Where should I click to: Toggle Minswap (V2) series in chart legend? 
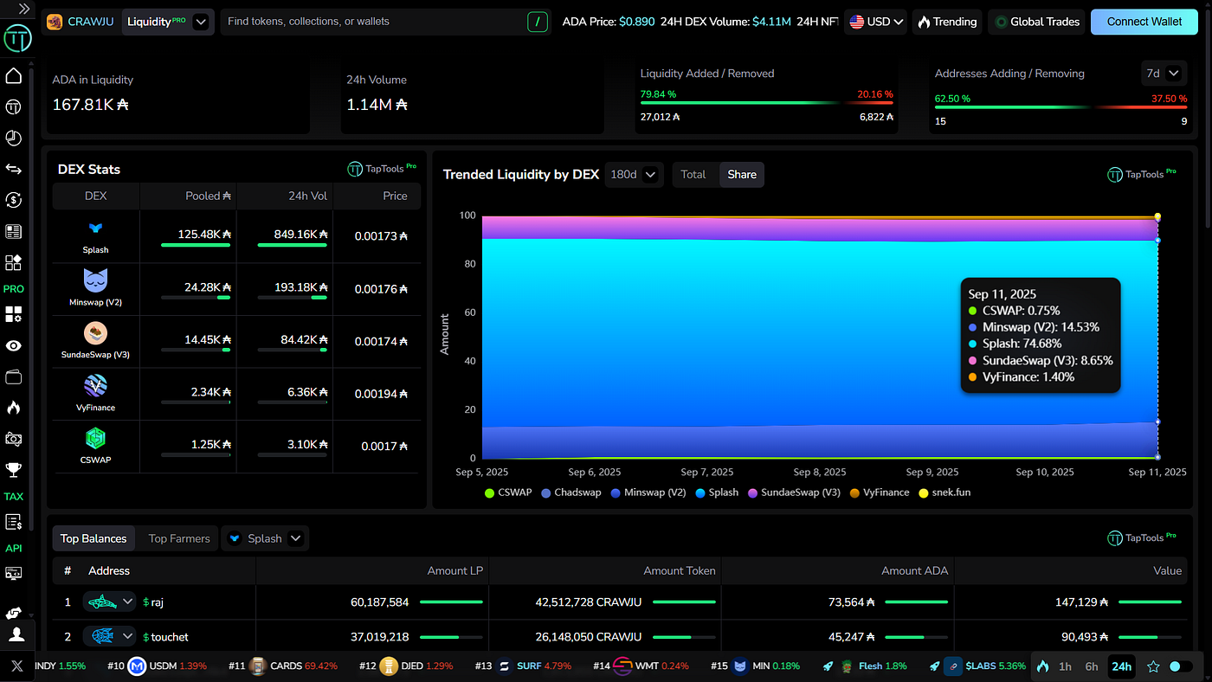tap(648, 492)
